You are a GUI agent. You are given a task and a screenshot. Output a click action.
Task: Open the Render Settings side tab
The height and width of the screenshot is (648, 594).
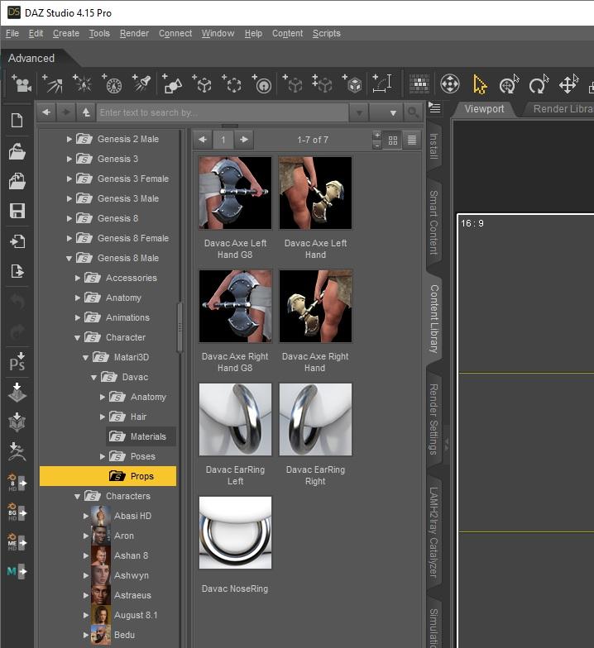pos(434,419)
